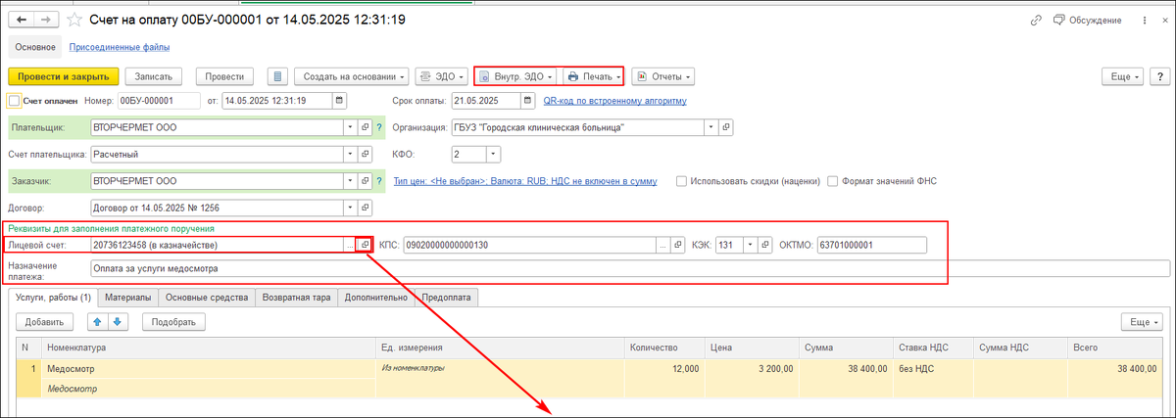Expand the Счет плательщика dropdown

(351, 154)
